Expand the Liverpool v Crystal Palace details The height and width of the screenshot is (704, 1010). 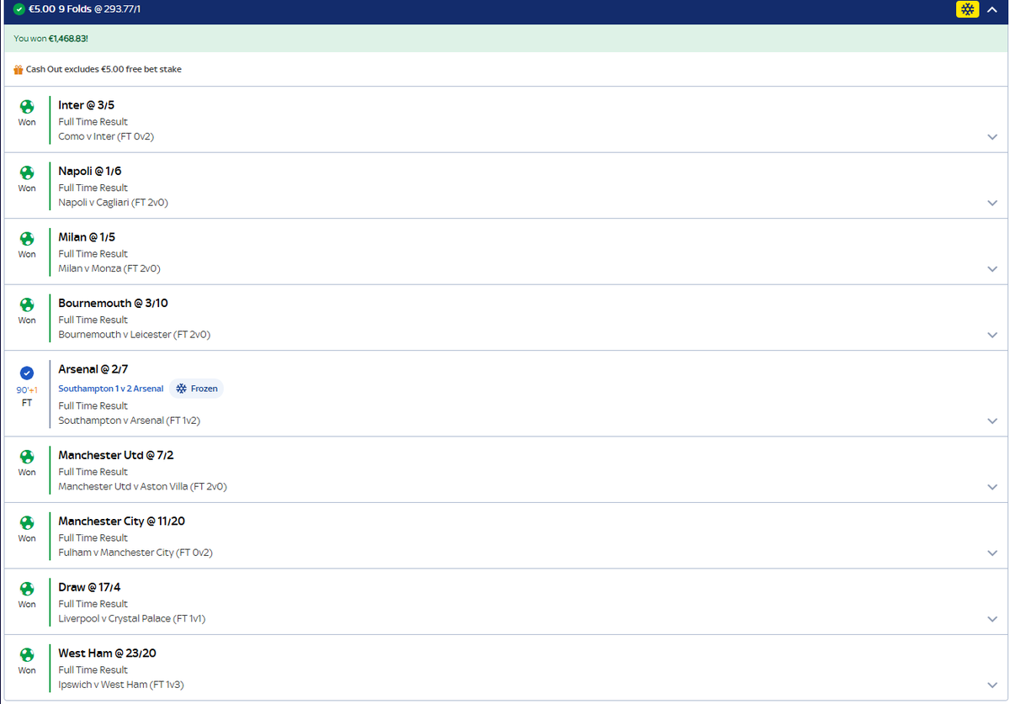point(992,619)
